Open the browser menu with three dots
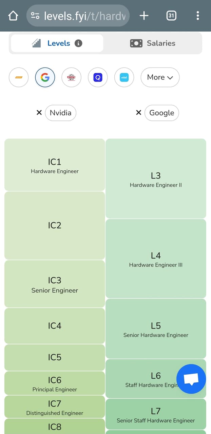 pos(198,16)
